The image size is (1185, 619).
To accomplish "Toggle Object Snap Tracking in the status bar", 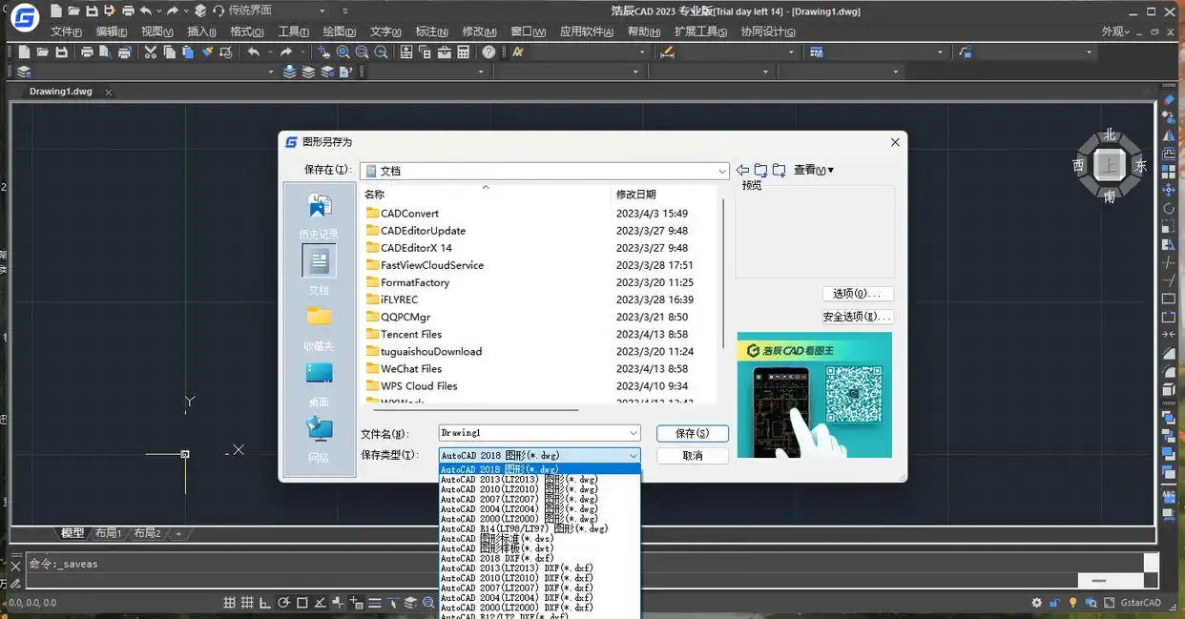I will [321, 603].
